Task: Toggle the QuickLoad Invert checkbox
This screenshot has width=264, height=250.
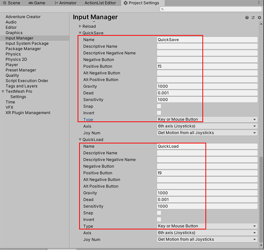Action: click(159, 219)
